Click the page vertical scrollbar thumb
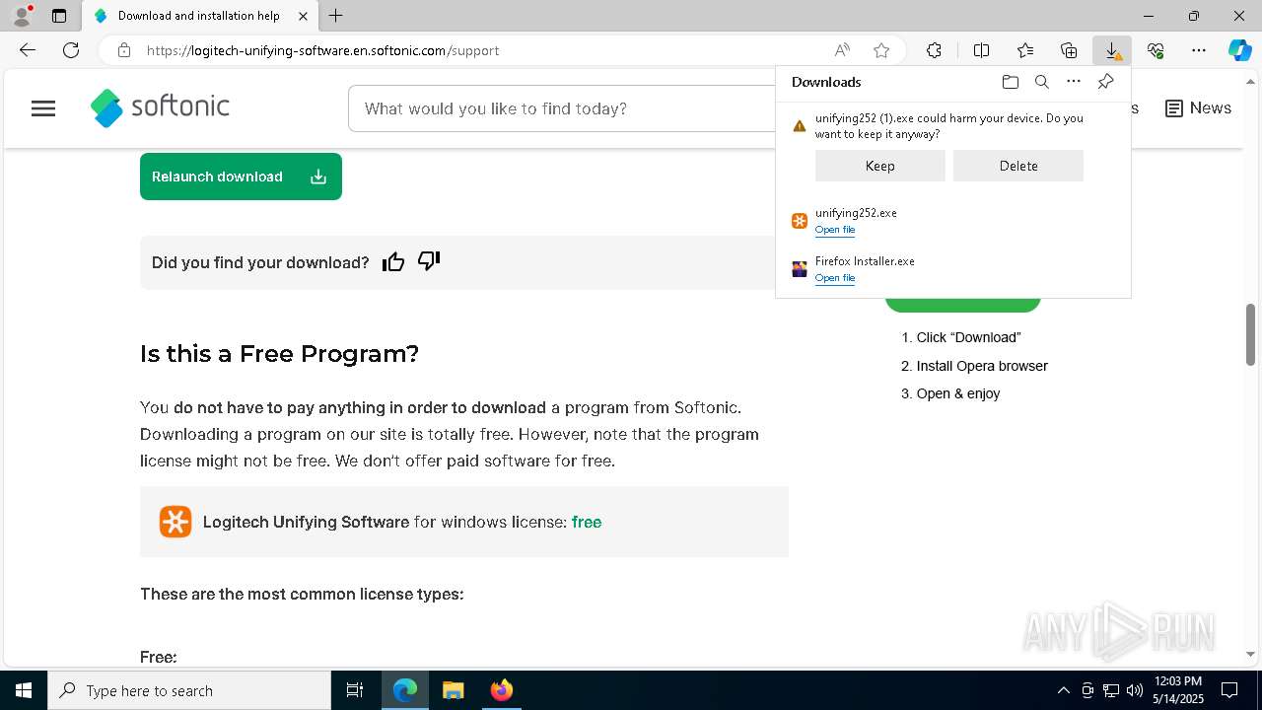Screen dimensions: 1262x710 coord(1251,334)
